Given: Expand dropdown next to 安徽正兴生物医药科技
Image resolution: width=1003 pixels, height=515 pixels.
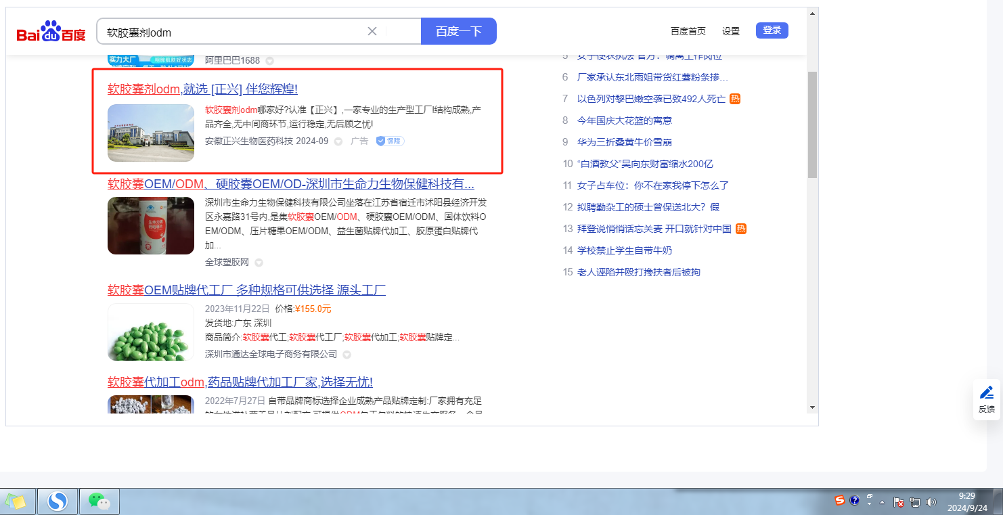Looking at the screenshot, I should (338, 141).
